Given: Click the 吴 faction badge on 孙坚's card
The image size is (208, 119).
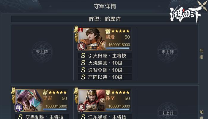Looking at the screenshot, I should click(x=81, y=108).
